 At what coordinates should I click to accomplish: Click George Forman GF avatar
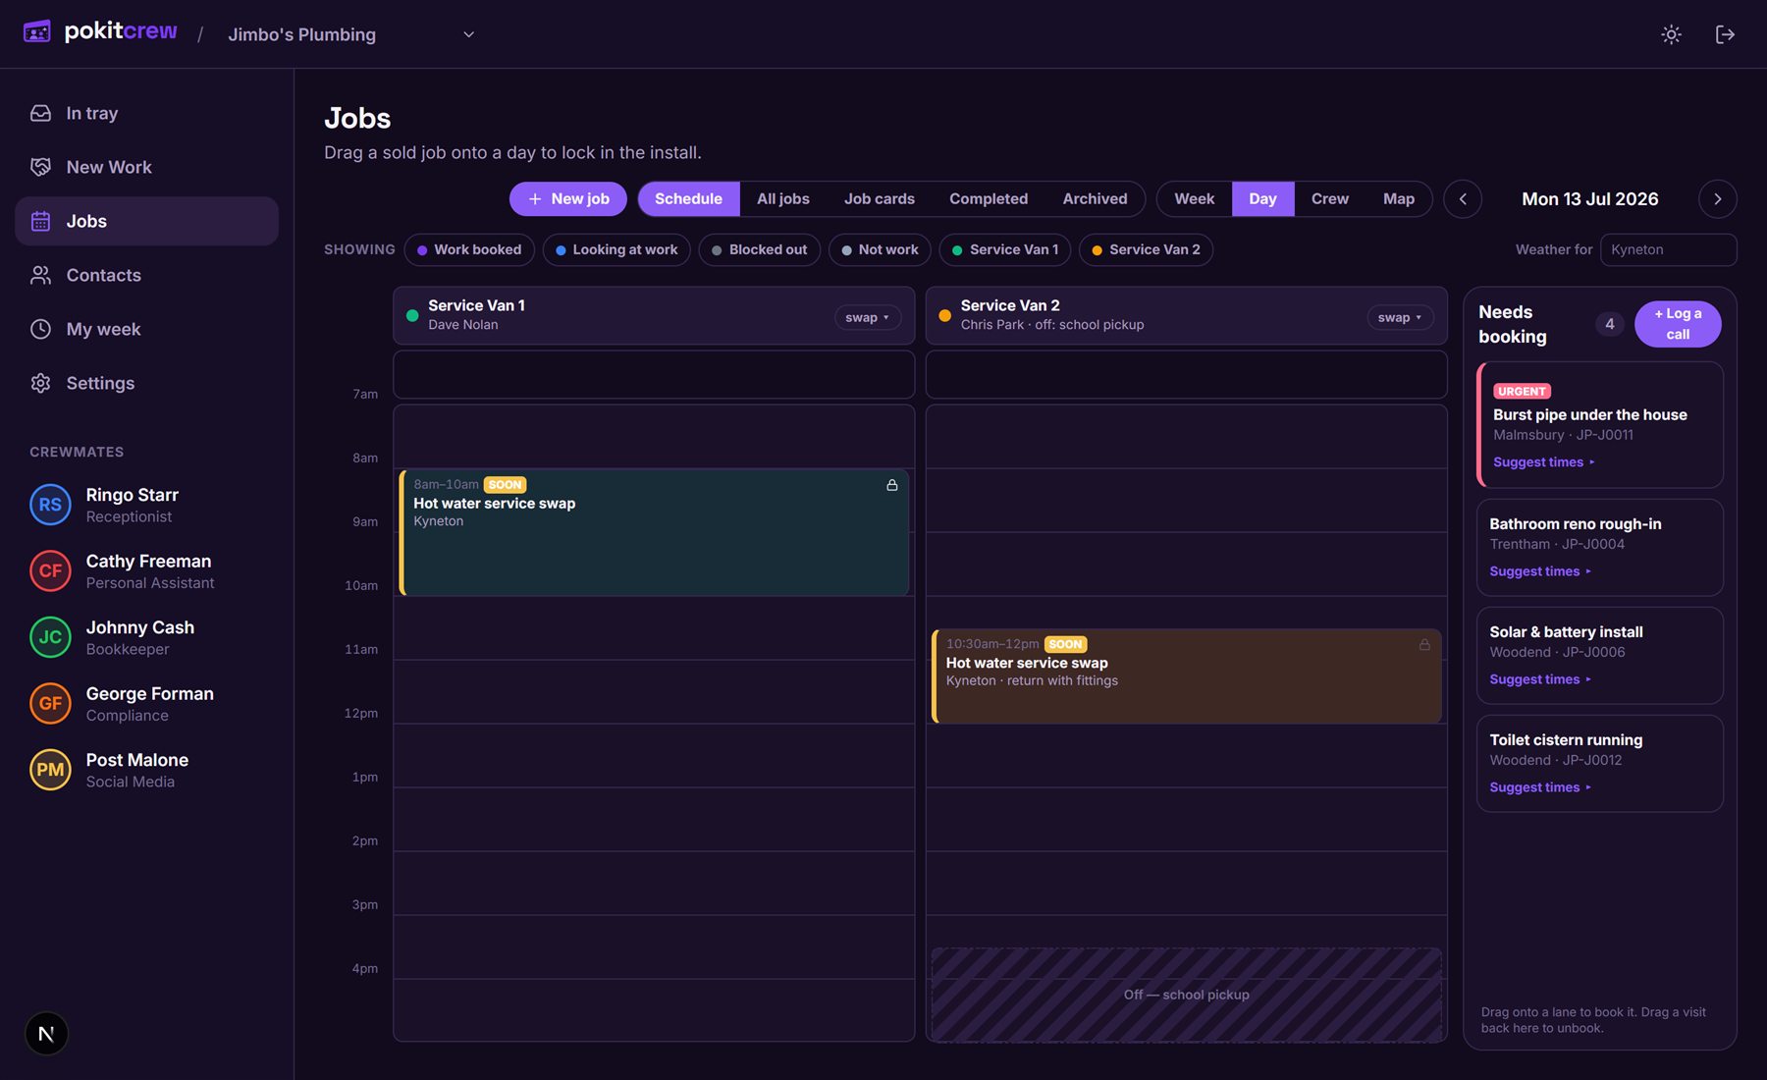point(50,703)
